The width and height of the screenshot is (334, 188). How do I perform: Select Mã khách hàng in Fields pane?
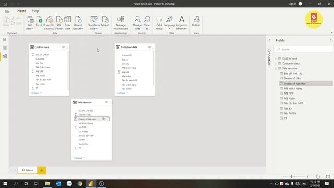(293, 88)
